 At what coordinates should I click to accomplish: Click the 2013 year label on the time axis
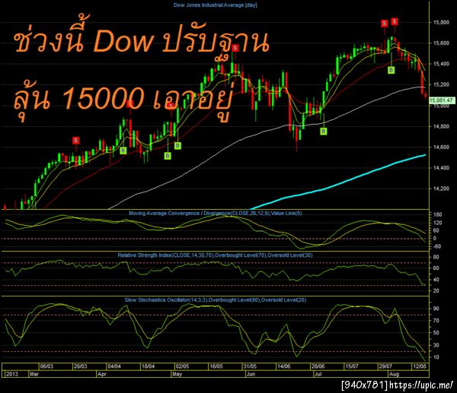[x=12, y=374]
